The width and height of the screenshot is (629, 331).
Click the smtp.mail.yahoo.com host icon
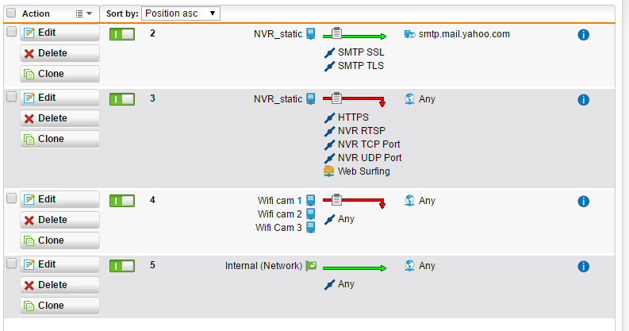coord(409,34)
